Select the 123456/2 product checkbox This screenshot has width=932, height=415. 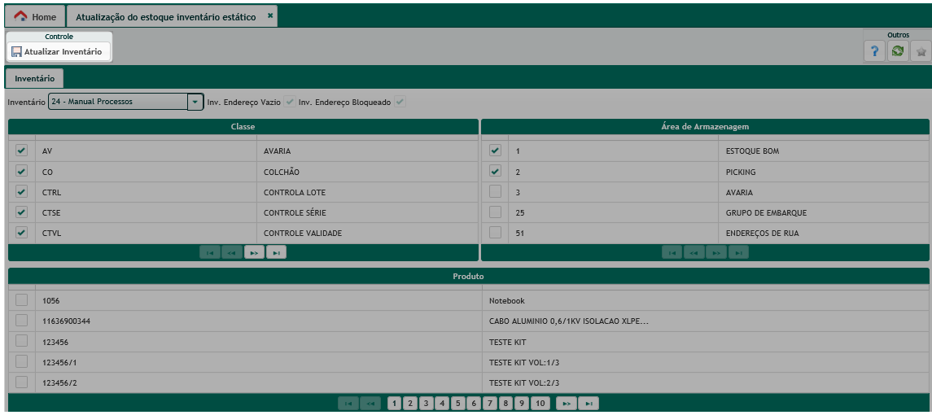coord(21,382)
